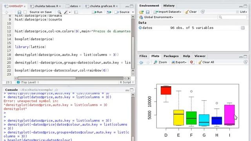Click the Source button
The height and width of the screenshot is (141, 251).
tap(122, 12)
